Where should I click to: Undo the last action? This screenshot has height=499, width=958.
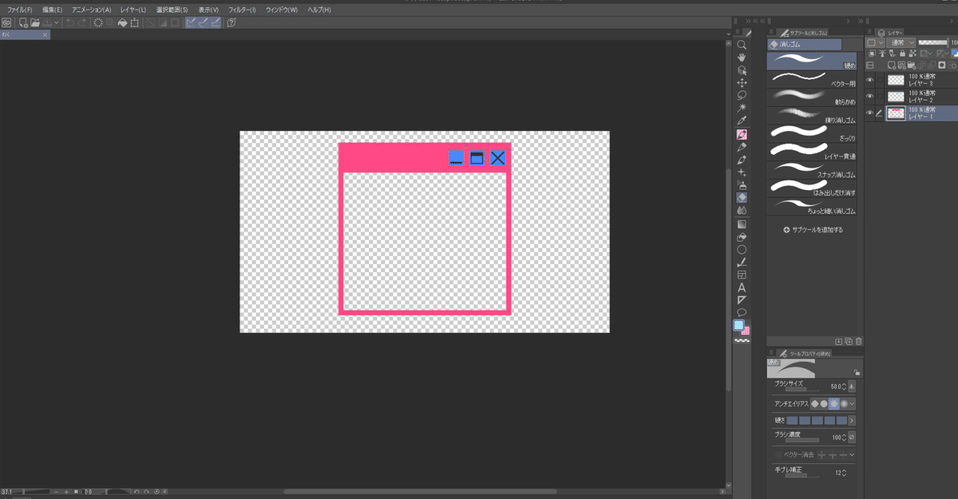tap(69, 22)
